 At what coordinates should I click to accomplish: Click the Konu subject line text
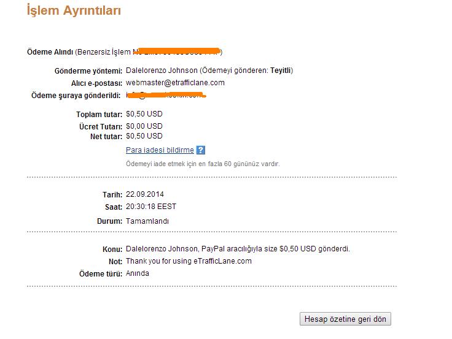click(238, 249)
